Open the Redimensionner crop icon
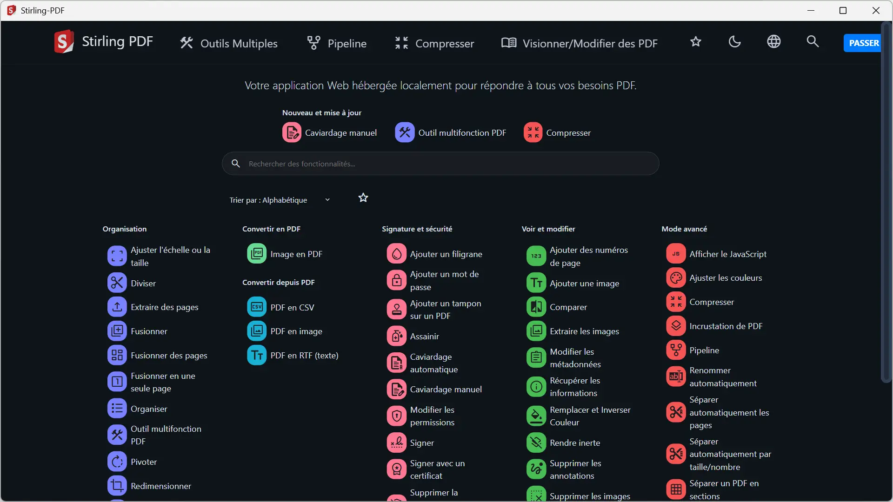This screenshot has height=502, width=893. (x=117, y=486)
